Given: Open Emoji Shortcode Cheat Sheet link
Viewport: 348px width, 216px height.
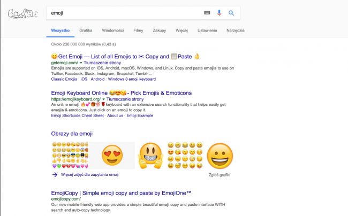Looking at the screenshot, I should pos(78,115).
